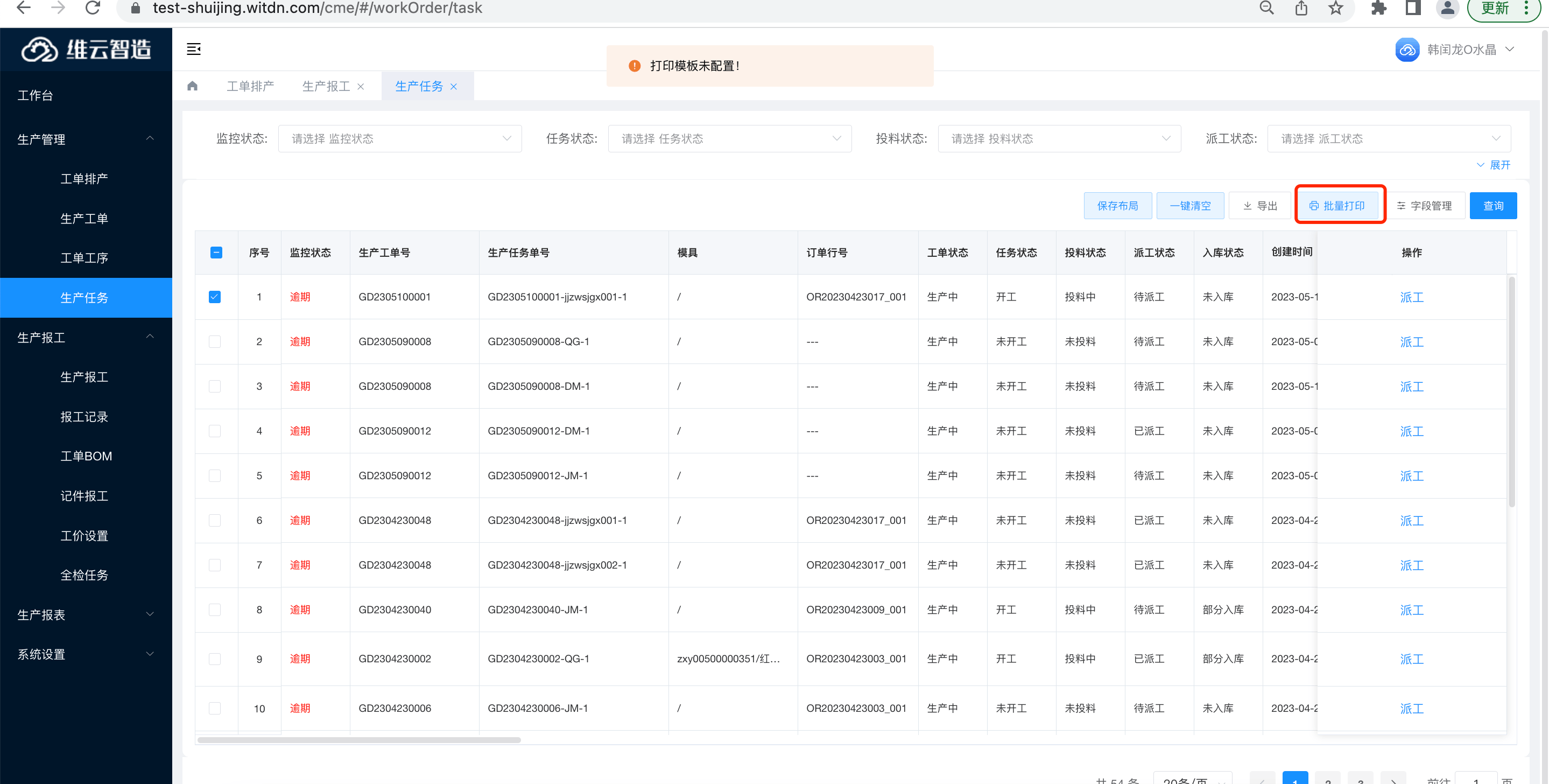1549x784 pixels.
Task: Click 派工 link for row 9
Action: tap(1411, 659)
